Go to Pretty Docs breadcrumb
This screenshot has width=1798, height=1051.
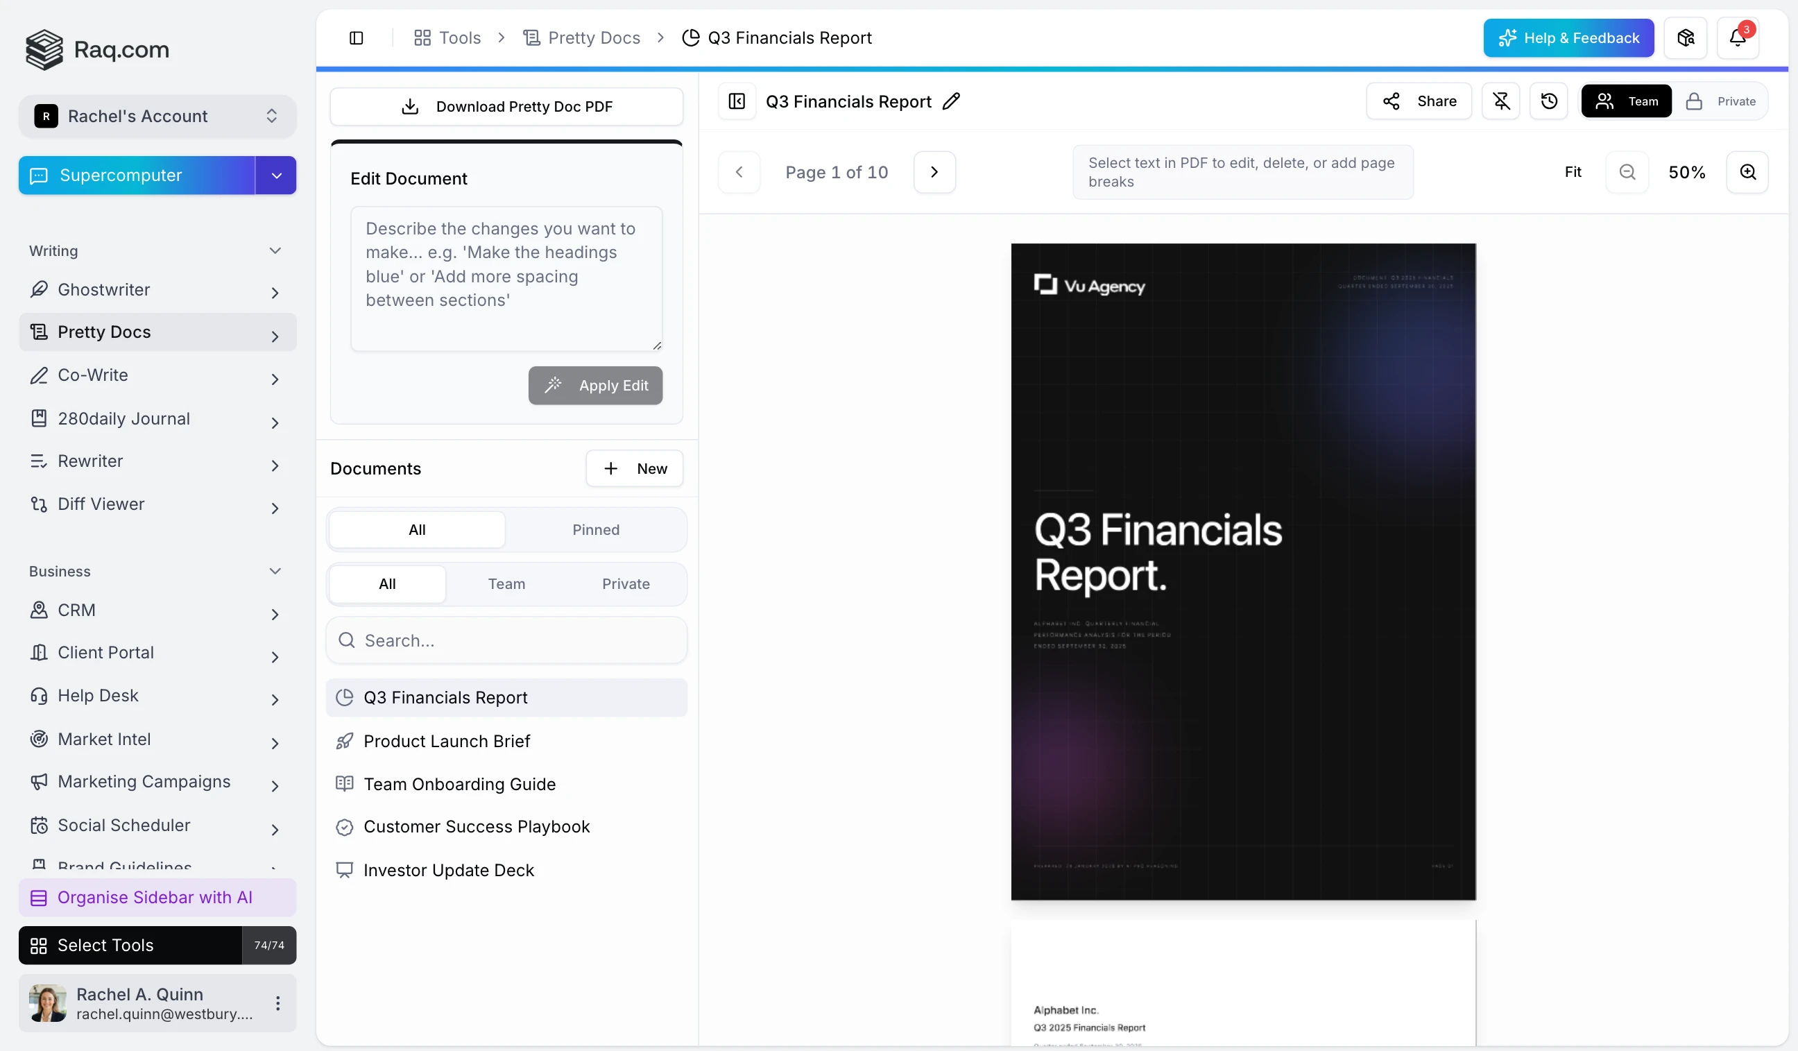coord(582,38)
